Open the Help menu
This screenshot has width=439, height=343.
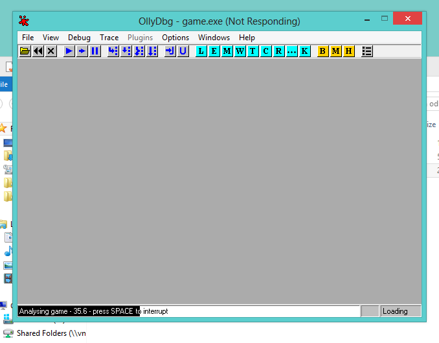(x=247, y=38)
